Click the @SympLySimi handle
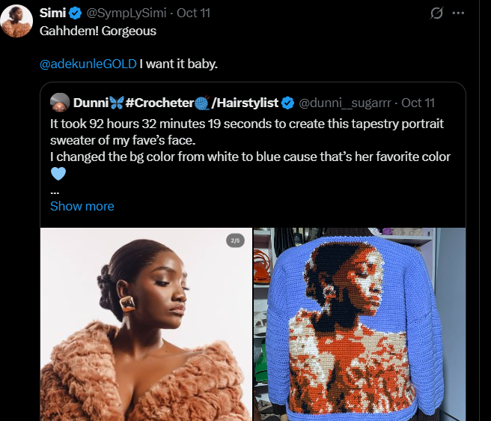Viewport: 491px width, 421px height. pyautogui.click(x=128, y=13)
